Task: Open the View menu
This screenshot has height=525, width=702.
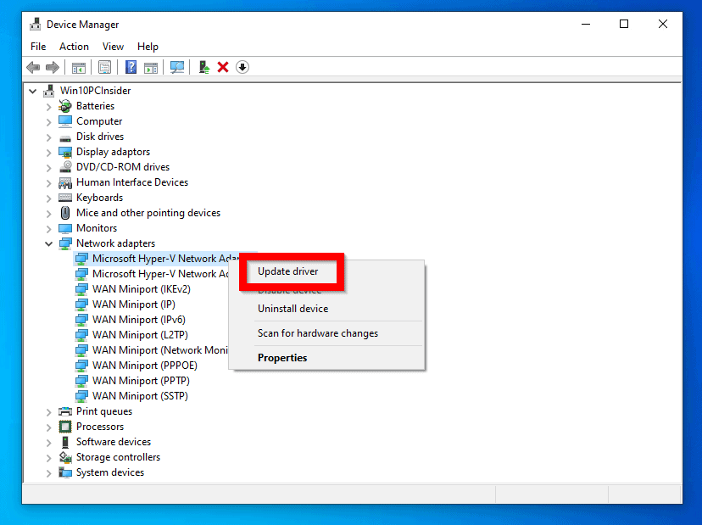Action: tap(113, 47)
